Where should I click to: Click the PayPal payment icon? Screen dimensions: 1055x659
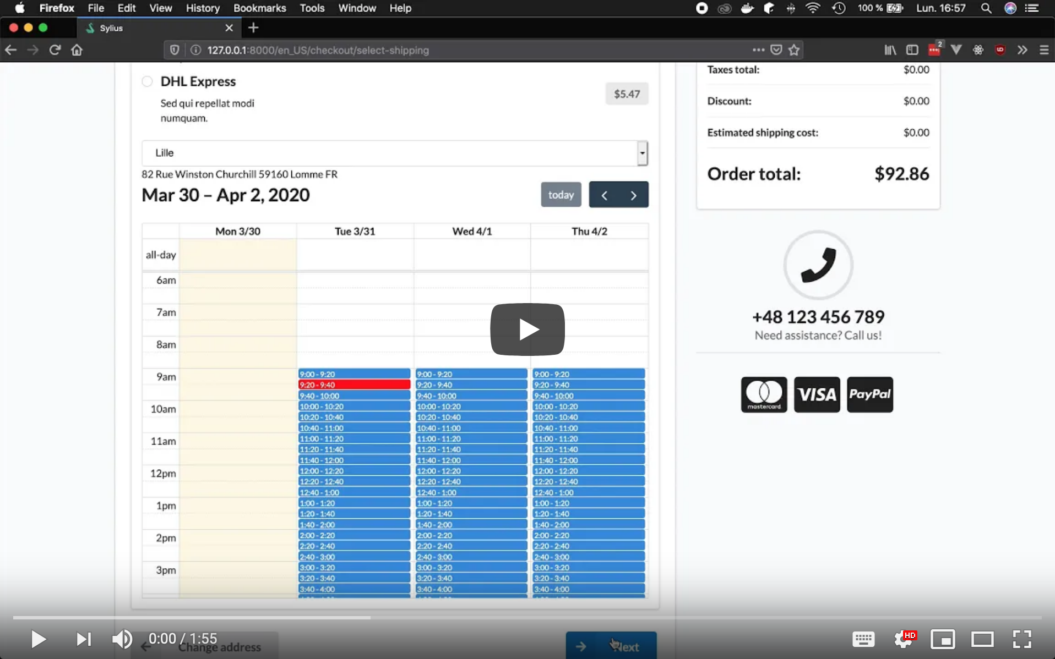870,394
